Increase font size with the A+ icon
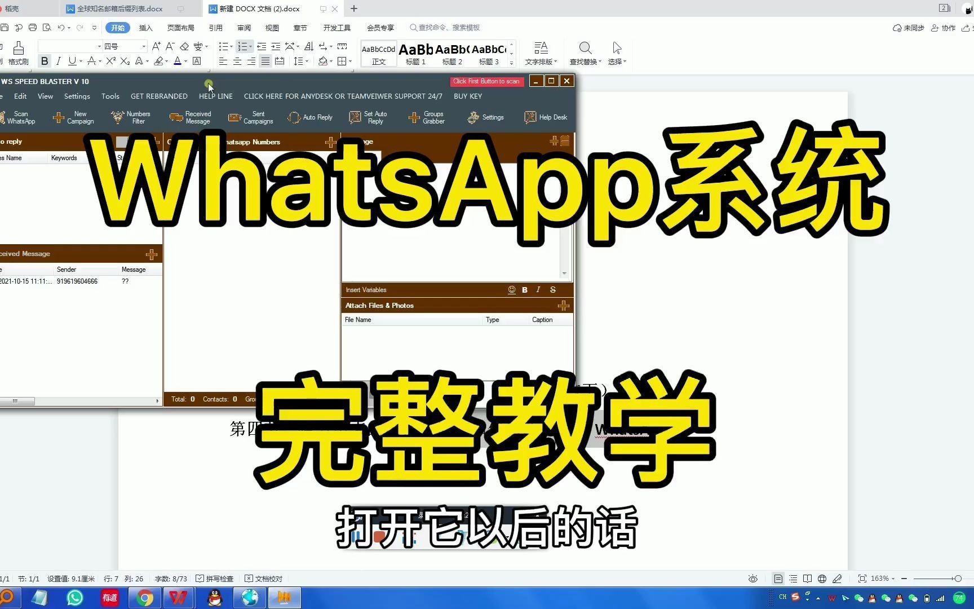Viewport: 974px width, 609px height. 156,46
